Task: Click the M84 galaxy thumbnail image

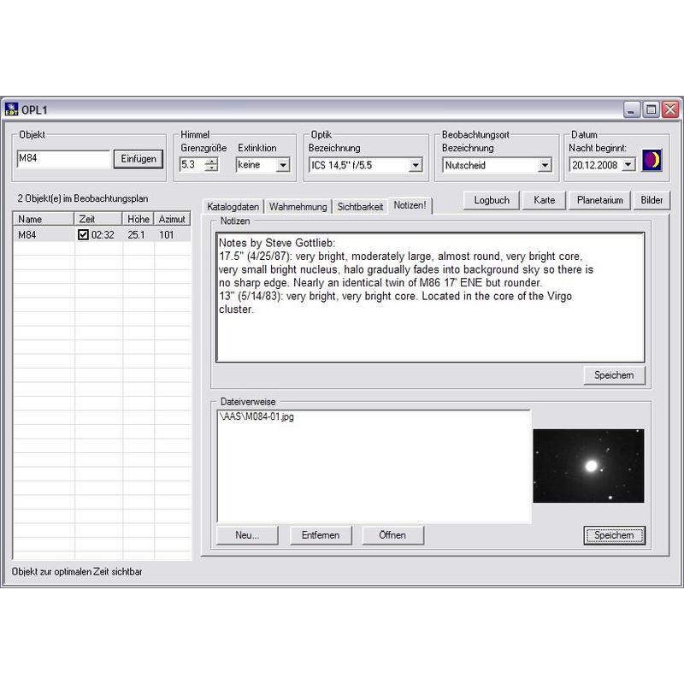Action: tap(588, 466)
